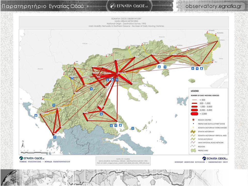Click the 'EGNATIA ODOS OBSERVATORY' title text
This screenshot has width=248, height=186.
tap(126, 19)
